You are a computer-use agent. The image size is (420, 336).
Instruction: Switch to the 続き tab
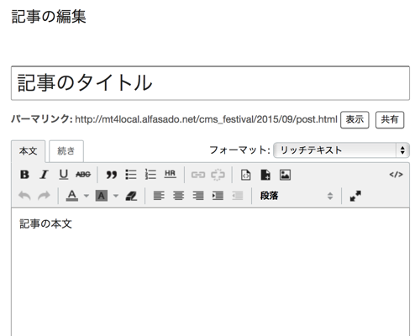pos(66,151)
